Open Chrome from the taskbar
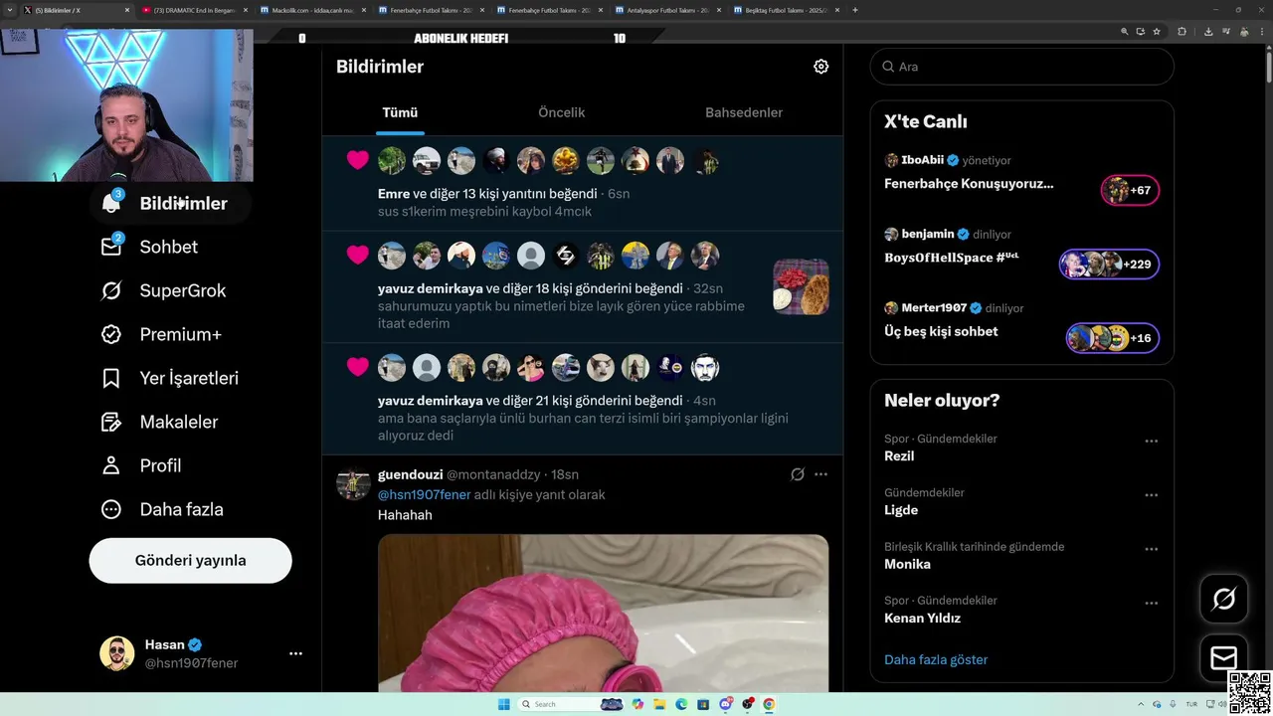Image resolution: width=1273 pixels, height=716 pixels. [769, 704]
